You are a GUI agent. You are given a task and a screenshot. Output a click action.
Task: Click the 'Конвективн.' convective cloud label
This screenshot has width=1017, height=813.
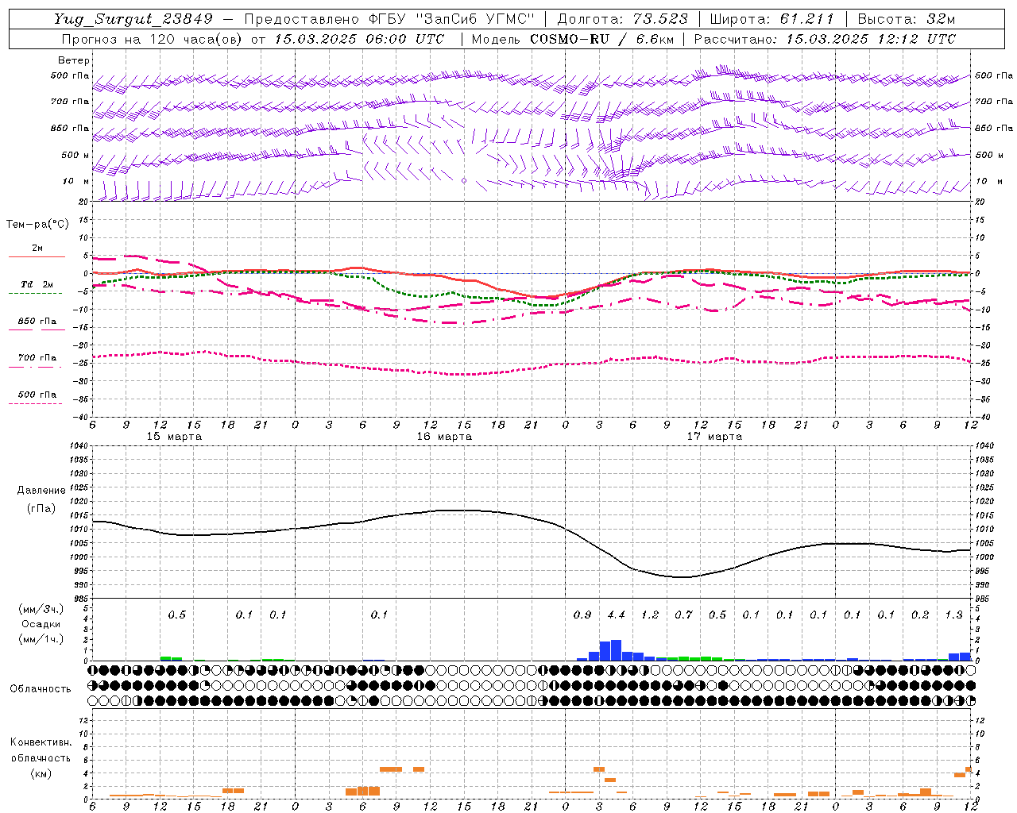coord(41,742)
